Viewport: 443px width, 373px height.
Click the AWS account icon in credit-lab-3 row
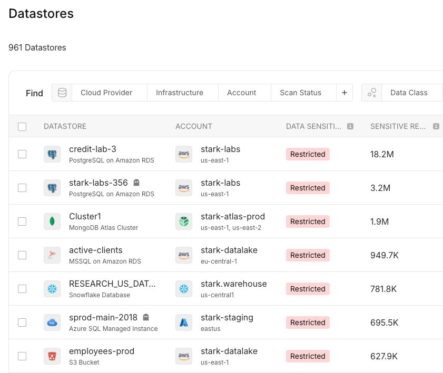tap(184, 154)
